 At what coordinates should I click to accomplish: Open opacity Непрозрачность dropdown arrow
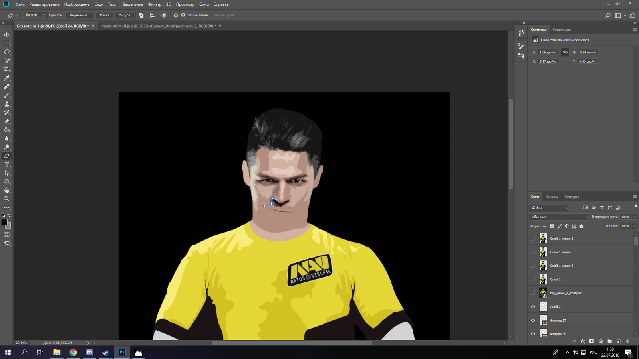pyautogui.click(x=634, y=217)
